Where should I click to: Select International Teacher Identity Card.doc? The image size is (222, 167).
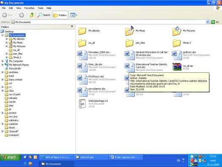[146, 67]
